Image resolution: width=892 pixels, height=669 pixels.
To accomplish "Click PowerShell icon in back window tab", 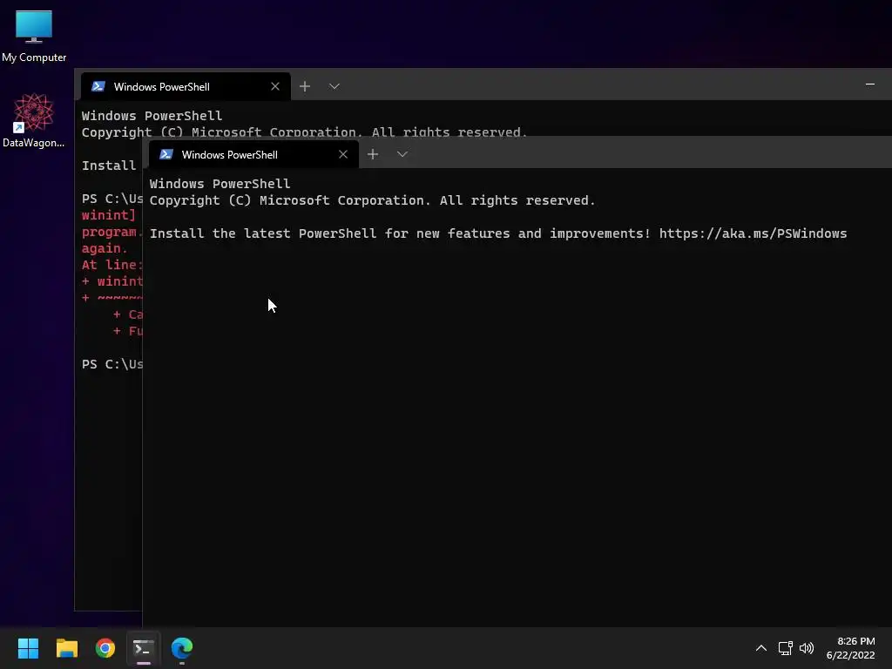I will point(98,86).
